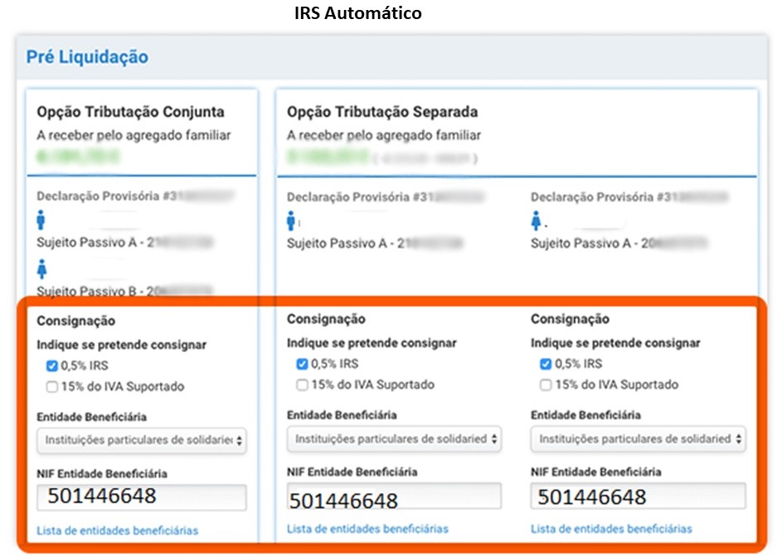Click person icon above Sujeito Passivo A in Tributação Conjunta
Viewport: 777px width, 556px height.
click(42, 221)
